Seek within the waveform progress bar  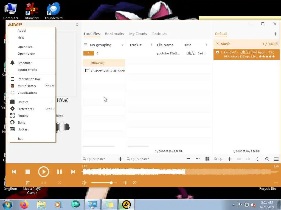coord(180,172)
